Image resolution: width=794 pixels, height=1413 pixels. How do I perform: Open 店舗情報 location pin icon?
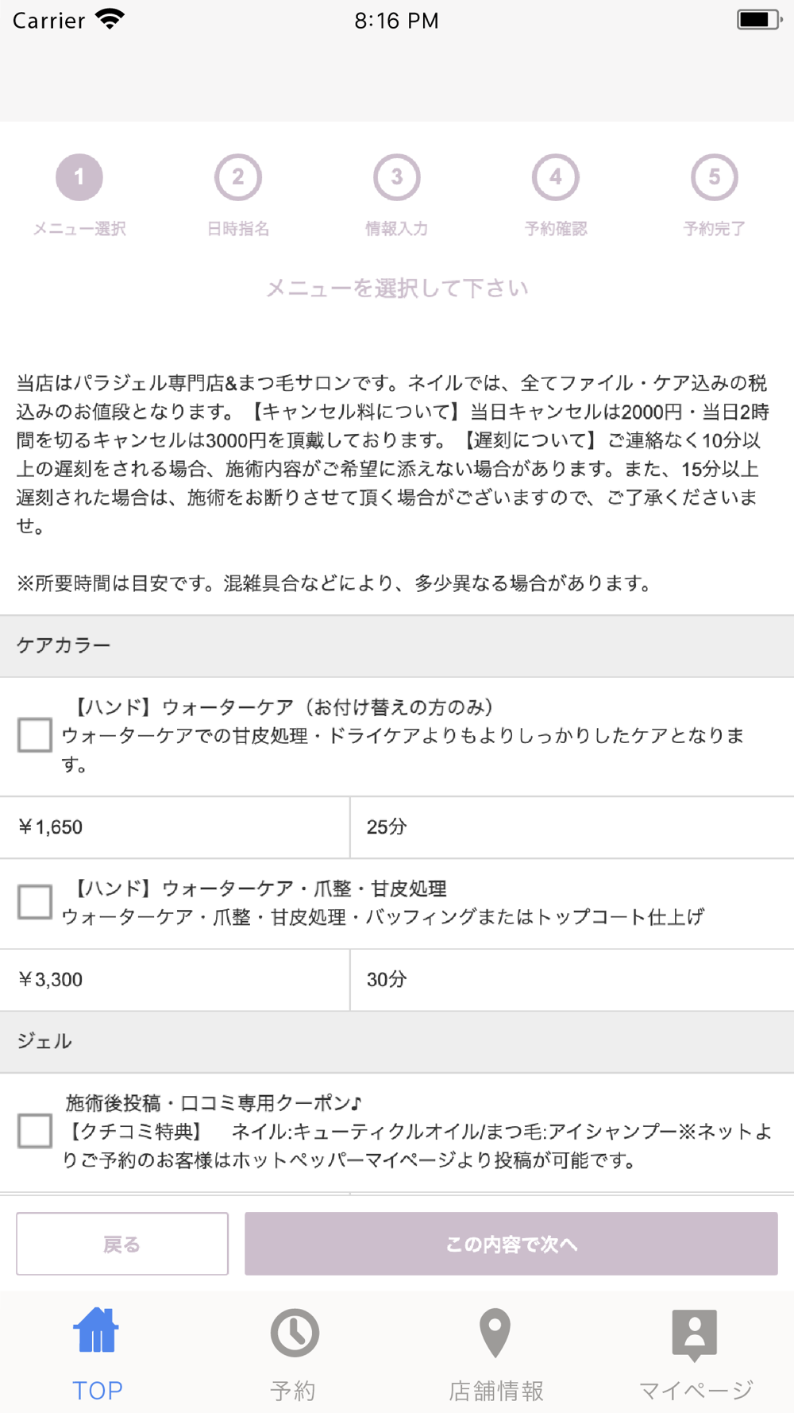tap(495, 1333)
